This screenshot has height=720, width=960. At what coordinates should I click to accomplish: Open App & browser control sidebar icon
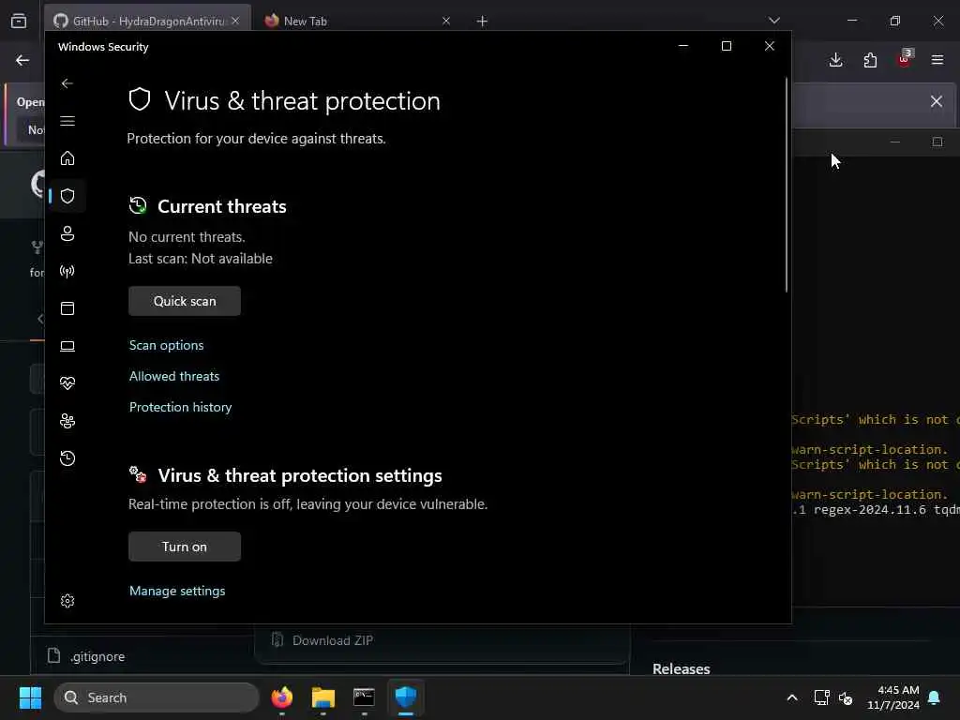tap(67, 308)
